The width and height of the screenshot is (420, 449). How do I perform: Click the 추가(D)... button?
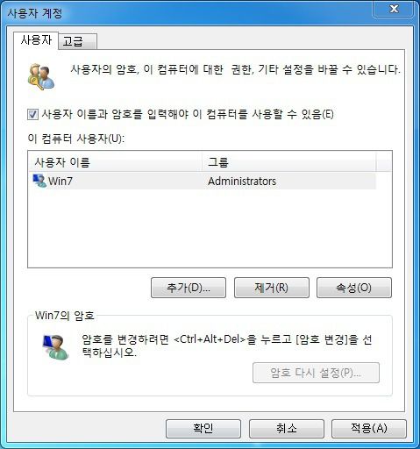[189, 288]
